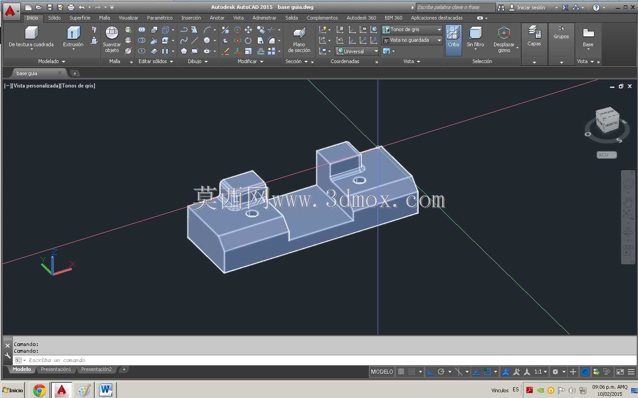Click the Tonos de gris viewport label
The width and height of the screenshot is (638, 398).
tap(78, 86)
